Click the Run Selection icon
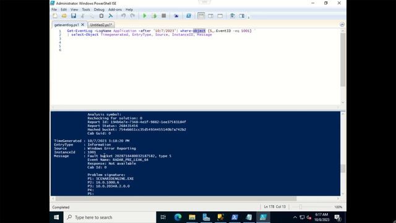Viewport: 396px width, 223px height. (x=154, y=16)
